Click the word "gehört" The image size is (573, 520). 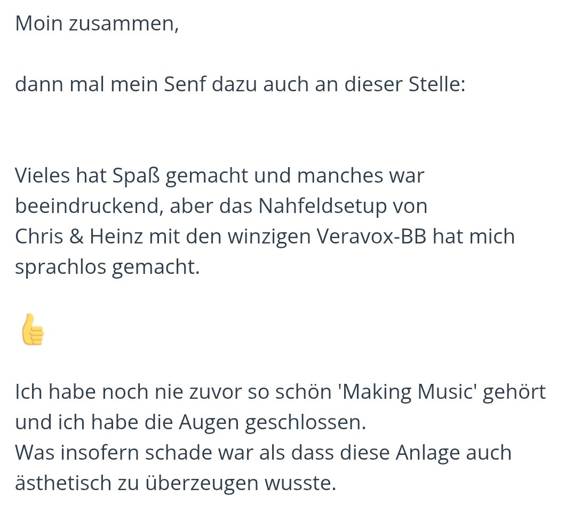pos(513,392)
